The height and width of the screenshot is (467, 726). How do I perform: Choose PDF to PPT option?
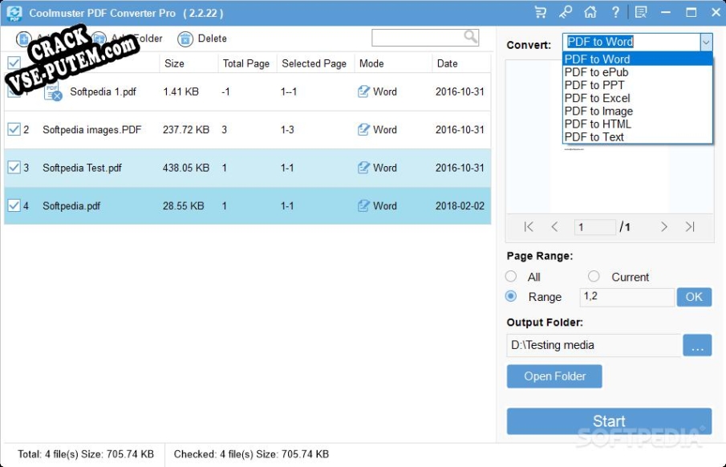tap(638, 85)
